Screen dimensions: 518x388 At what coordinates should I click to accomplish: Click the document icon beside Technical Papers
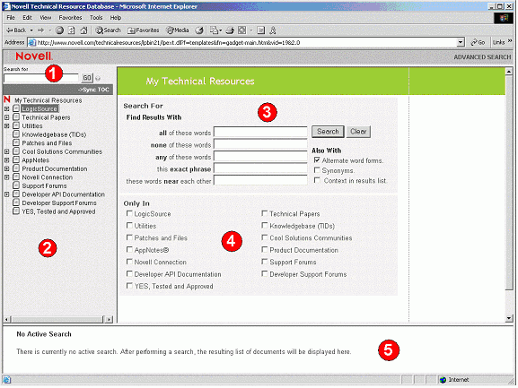pyautogui.click(x=16, y=116)
